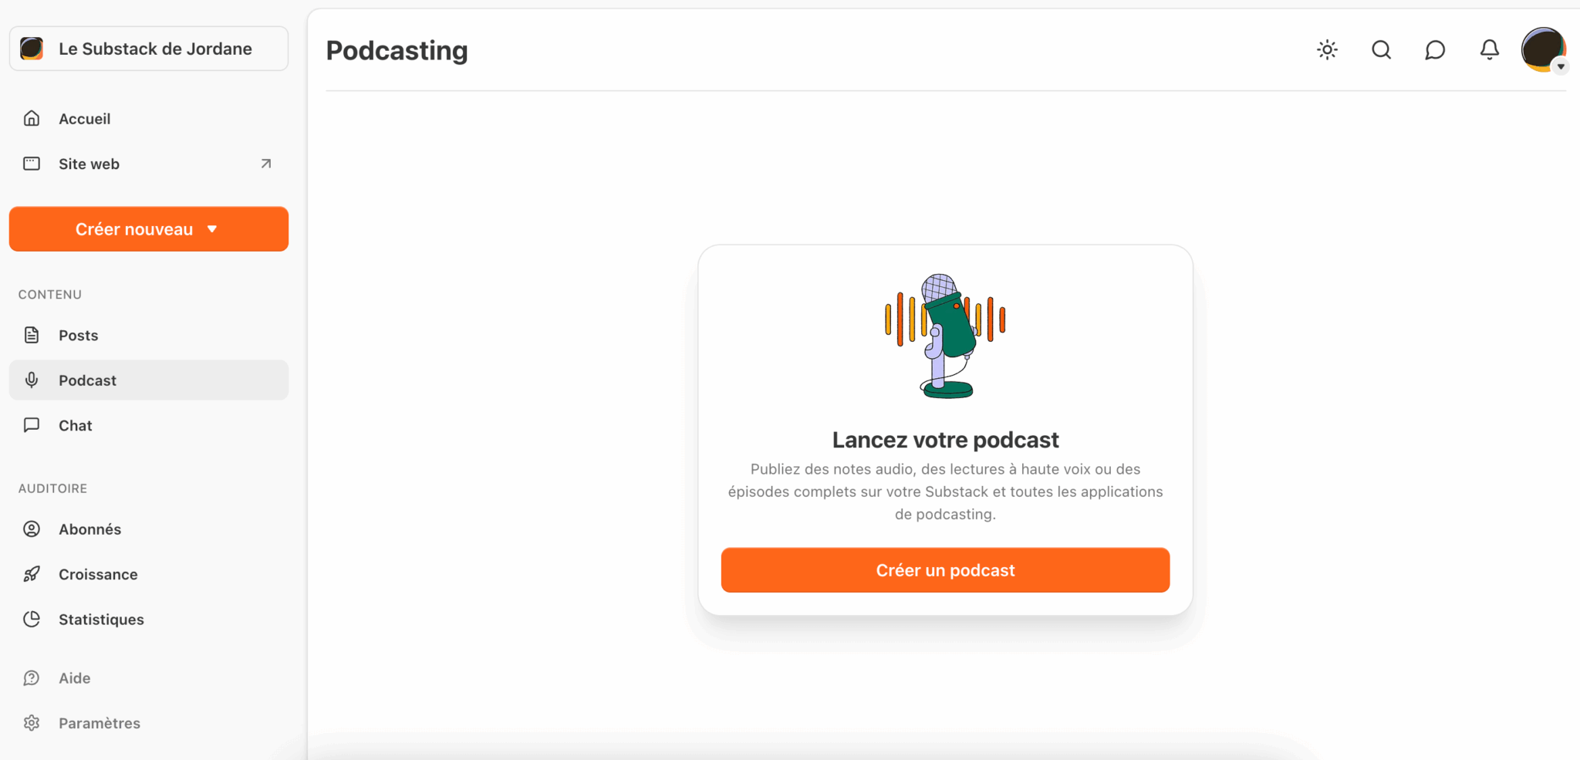The width and height of the screenshot is (1580, 760).
Task: Toggle light/dark theme sun icon
Action: pyautogui.click(x=1327, y=50)
